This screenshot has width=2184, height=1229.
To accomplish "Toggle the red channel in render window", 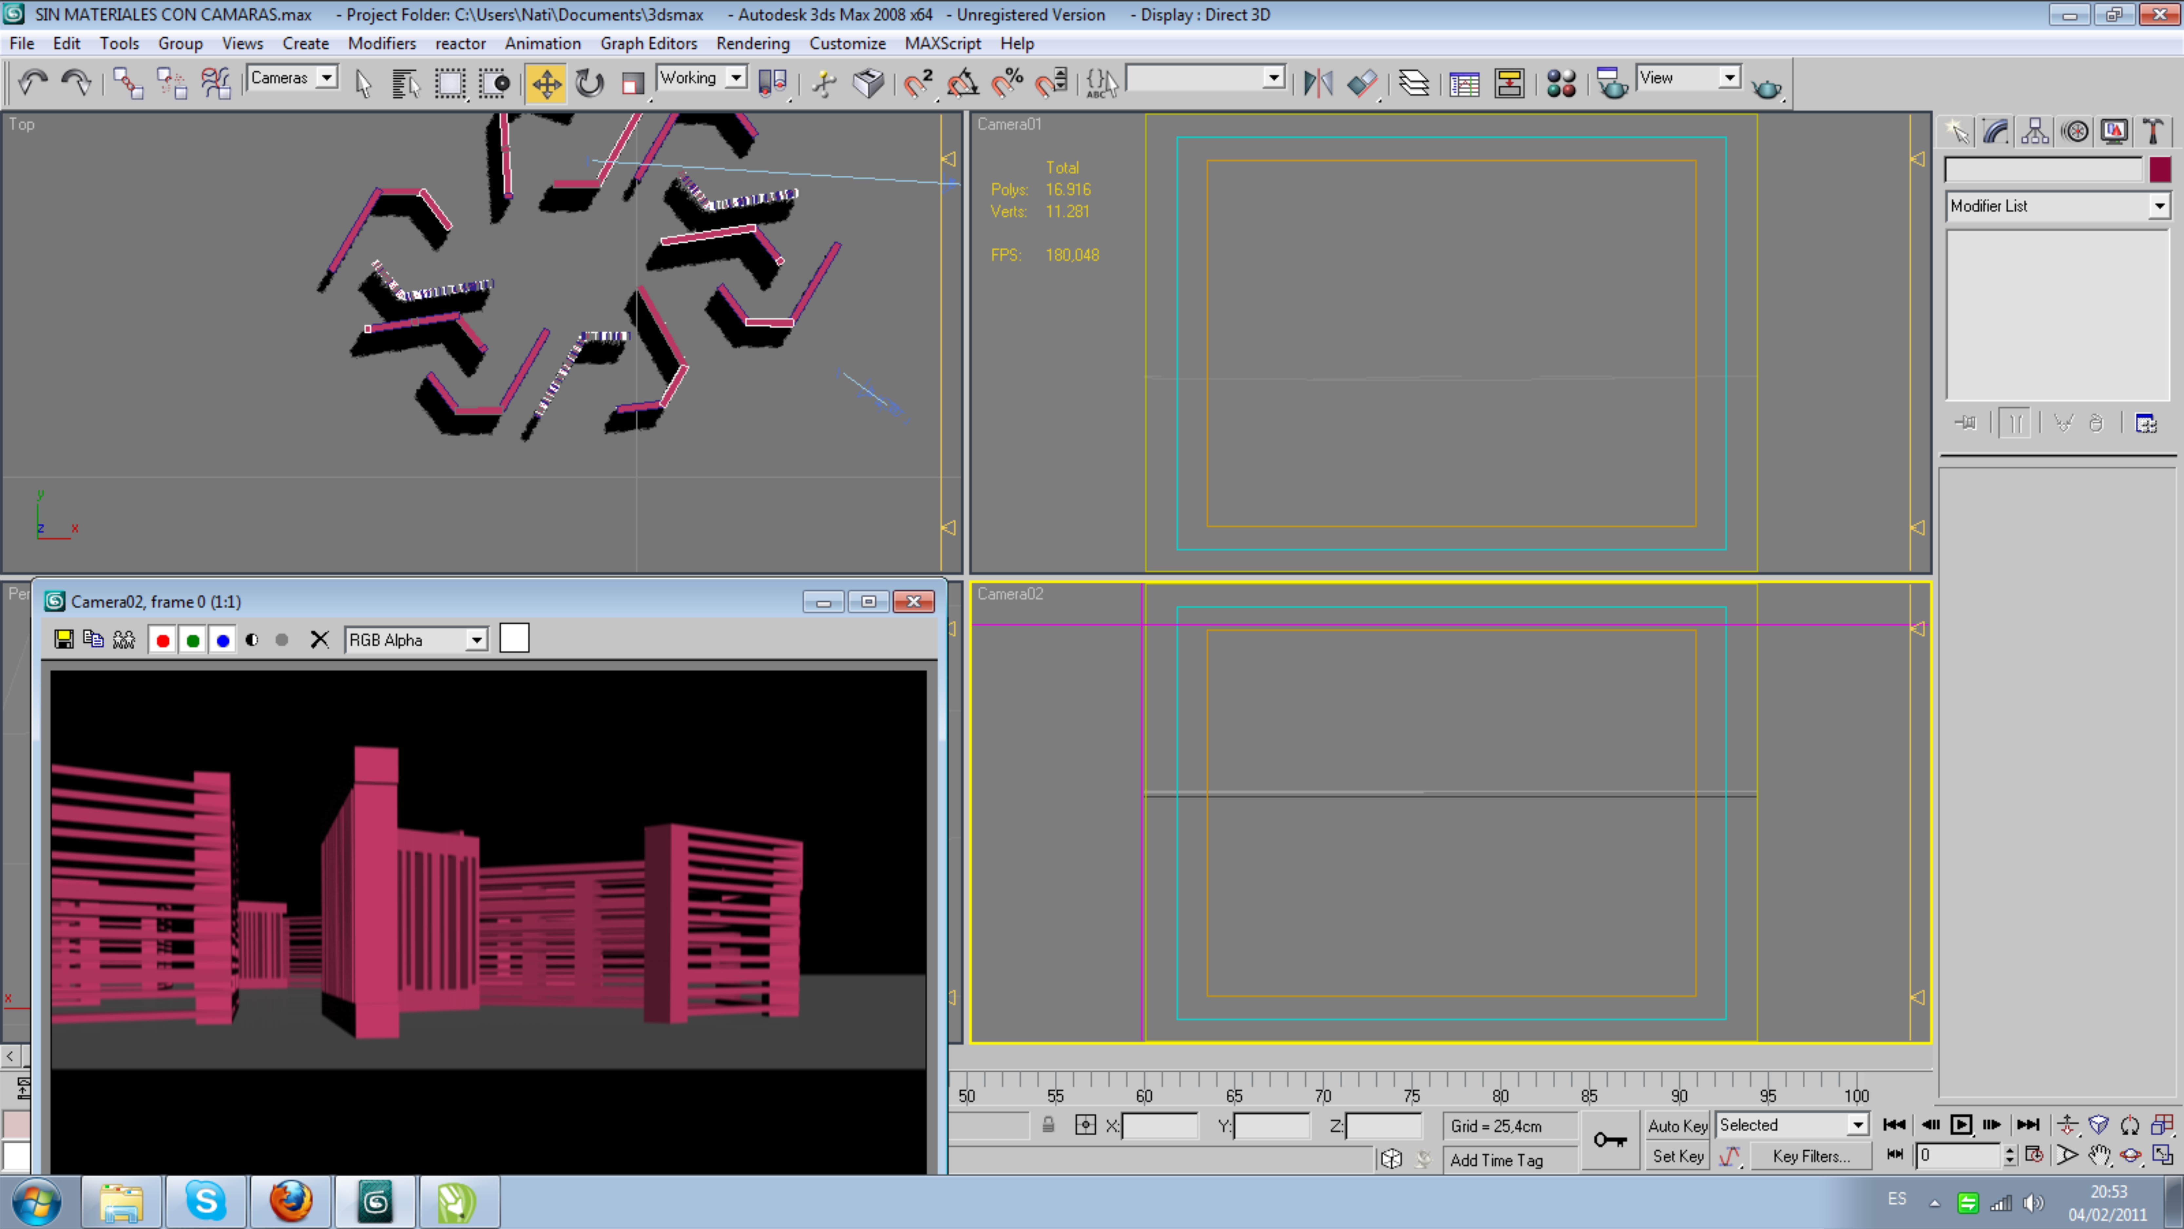I will pos(163,640).
